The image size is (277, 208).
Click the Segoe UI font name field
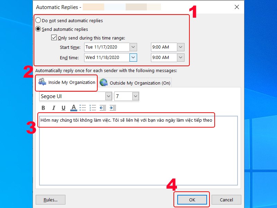[72, 96]
